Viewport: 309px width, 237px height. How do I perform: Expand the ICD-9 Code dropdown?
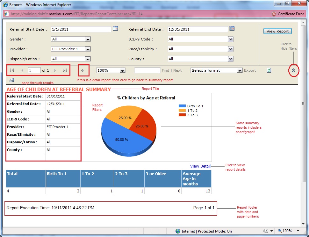231,39
